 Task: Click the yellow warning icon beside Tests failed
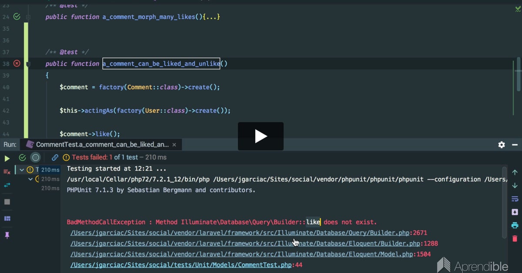point(66,157)
